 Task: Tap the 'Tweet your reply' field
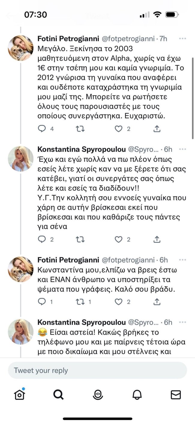click(97, 370)
